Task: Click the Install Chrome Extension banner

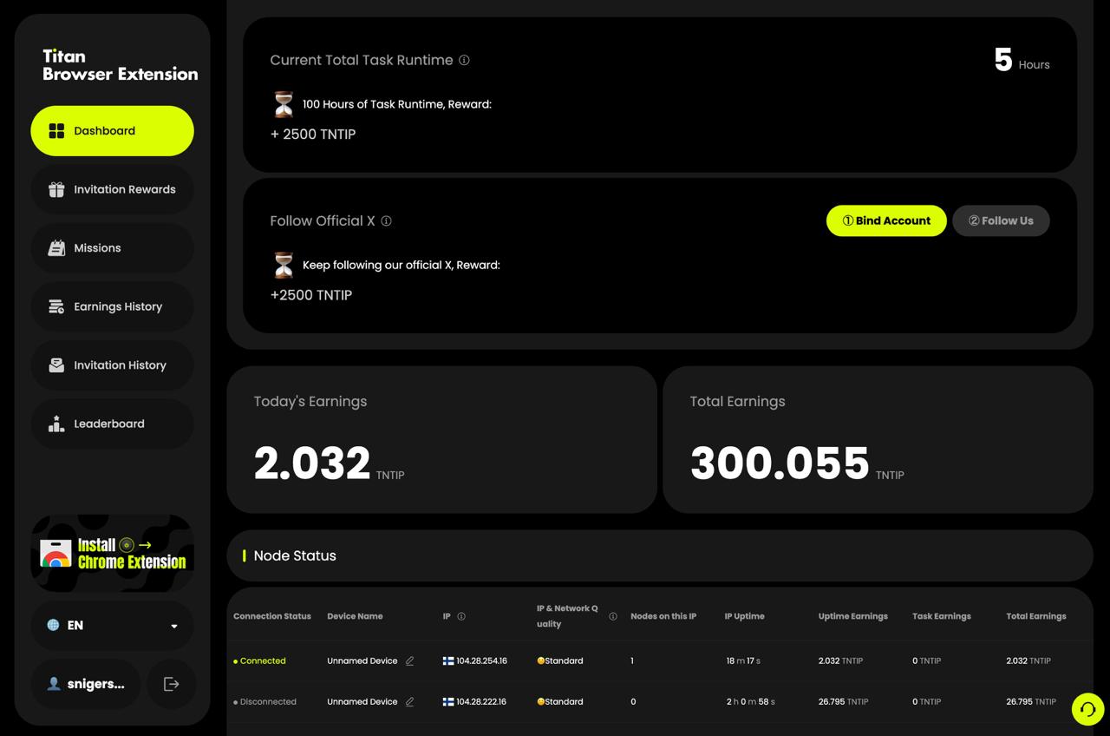Action: [112, 554]
